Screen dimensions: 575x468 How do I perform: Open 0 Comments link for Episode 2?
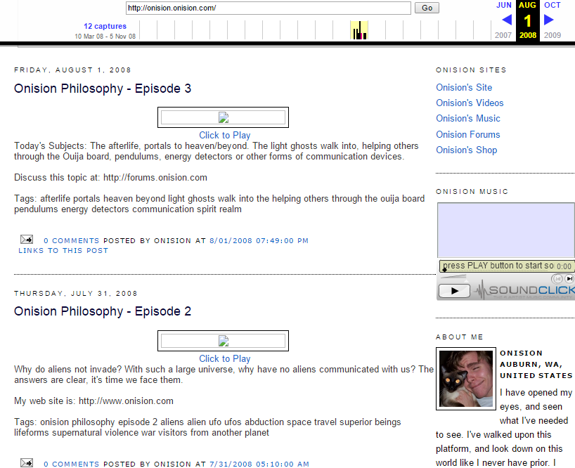(x=72, y=464)
